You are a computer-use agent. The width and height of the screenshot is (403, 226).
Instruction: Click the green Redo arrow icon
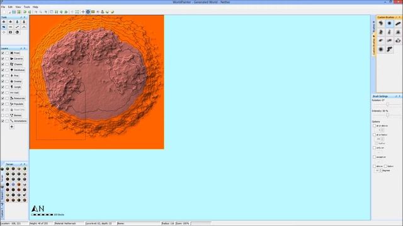pyautogui.click(x=30, y=12)
